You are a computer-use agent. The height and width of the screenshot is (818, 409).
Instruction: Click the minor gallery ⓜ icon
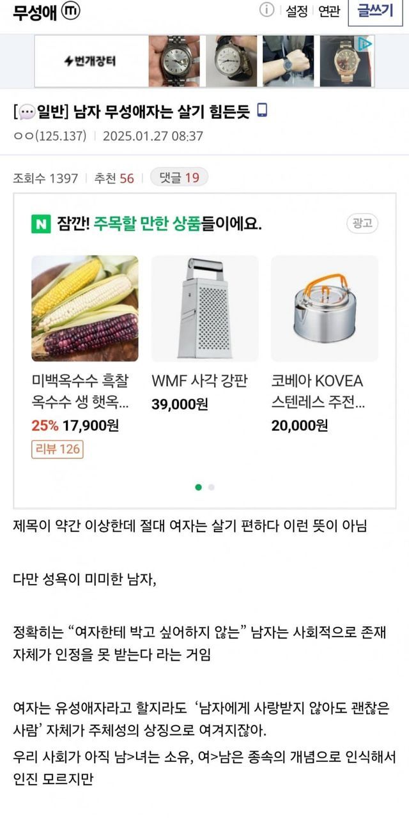[x=72, y=12]
